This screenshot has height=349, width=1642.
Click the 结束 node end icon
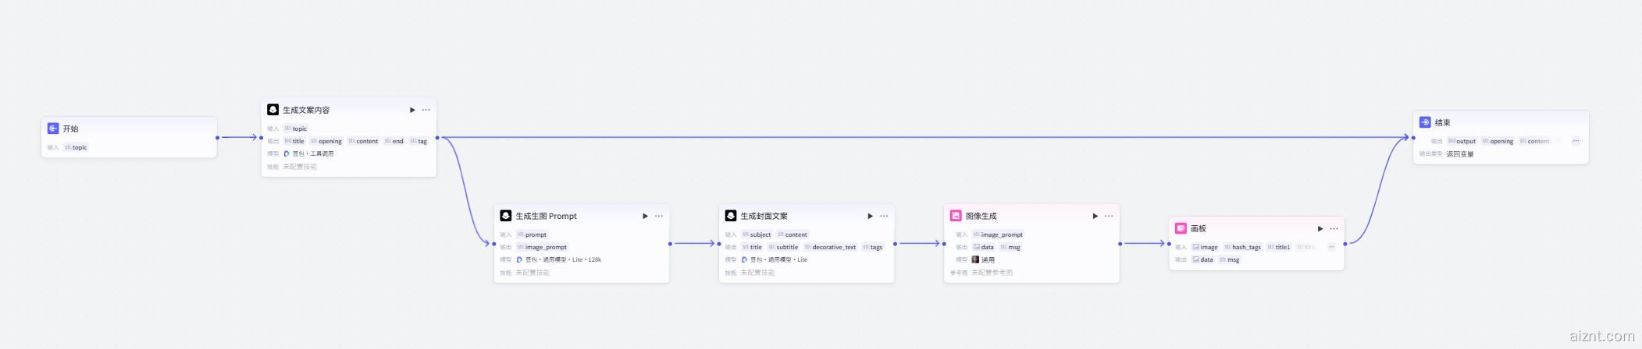pyautogui.click(x=1425, y=122)
